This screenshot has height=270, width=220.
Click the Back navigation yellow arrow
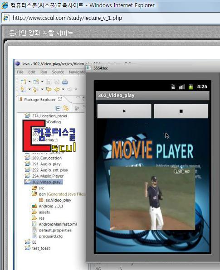(x=57, y=89)
